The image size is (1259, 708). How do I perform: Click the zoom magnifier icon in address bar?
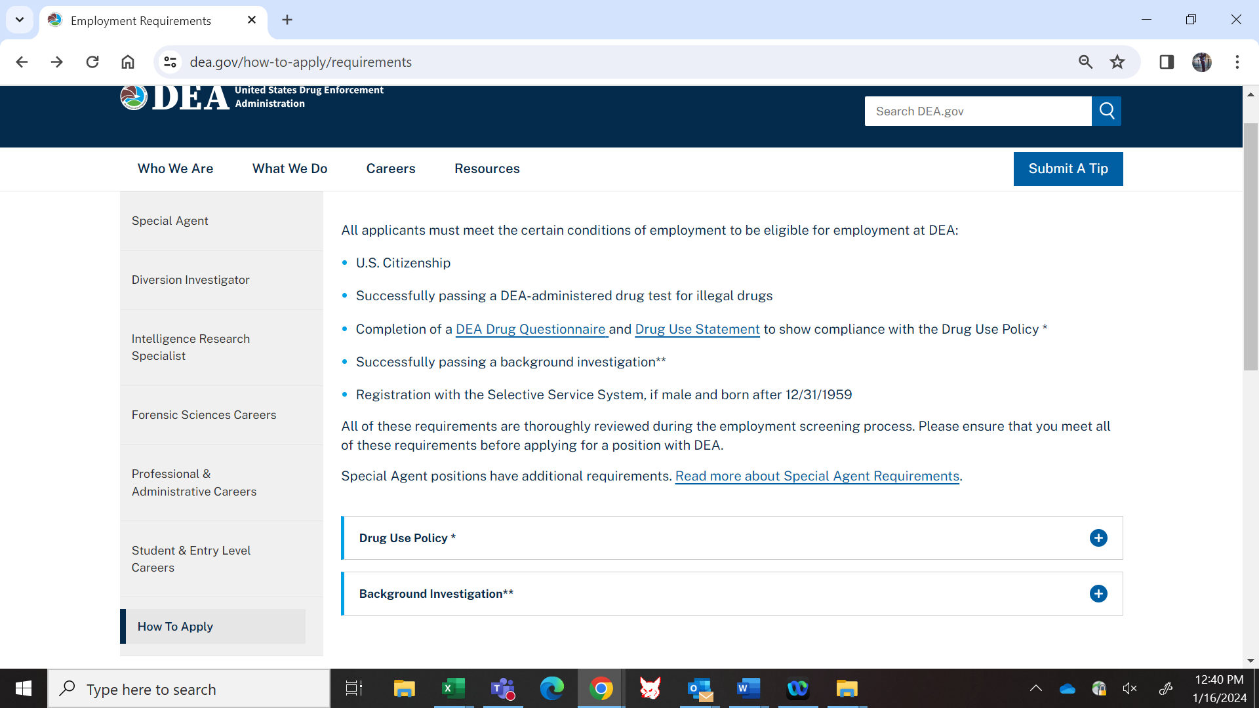[1085, 62]
